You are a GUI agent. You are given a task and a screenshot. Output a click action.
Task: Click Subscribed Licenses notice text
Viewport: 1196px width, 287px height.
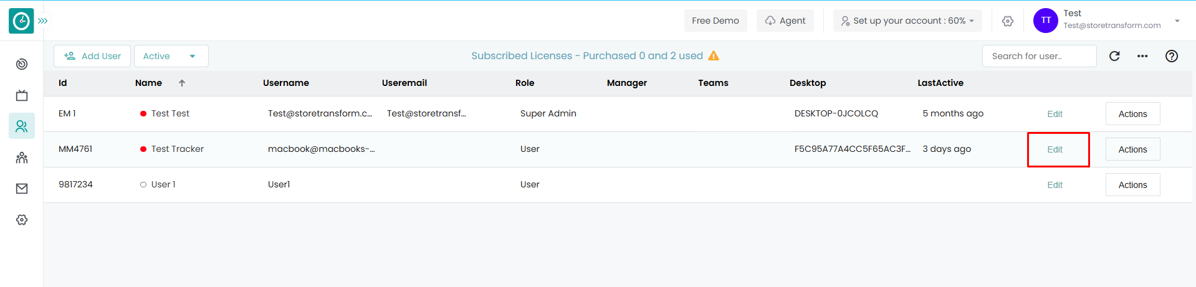[587, 56]
